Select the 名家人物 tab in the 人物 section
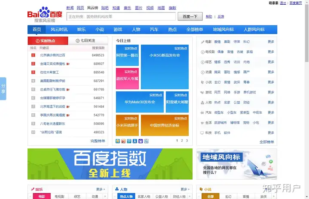This screenshot has width=309, height=199. coord(144,196)
